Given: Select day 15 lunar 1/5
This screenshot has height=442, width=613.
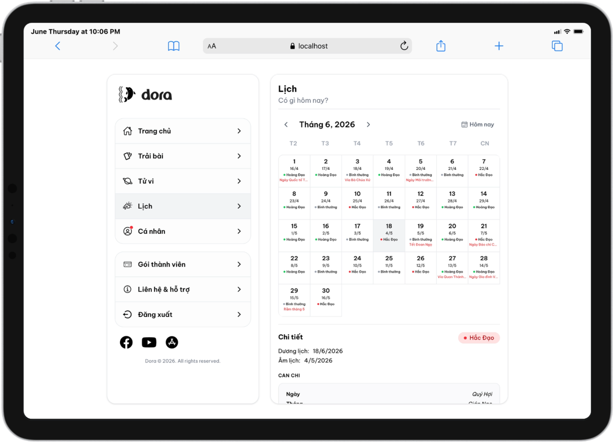Looking at the screenshot, I should 294,235.
